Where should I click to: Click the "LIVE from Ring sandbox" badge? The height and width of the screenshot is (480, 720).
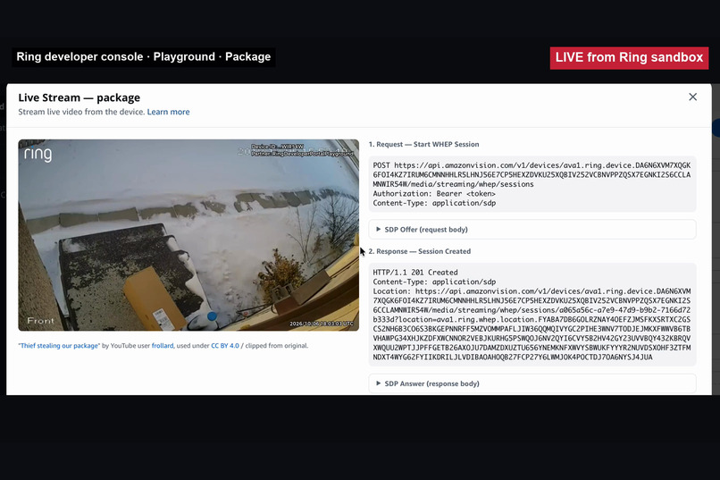(629, 58)
